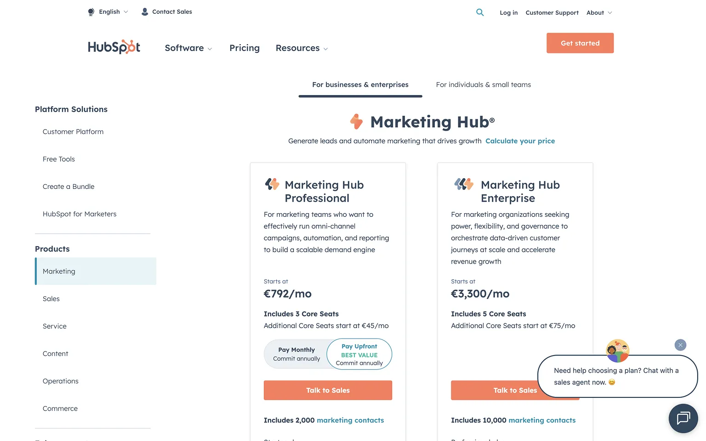
Task: Select Service in Products sidebar
Action: point(55,327)
